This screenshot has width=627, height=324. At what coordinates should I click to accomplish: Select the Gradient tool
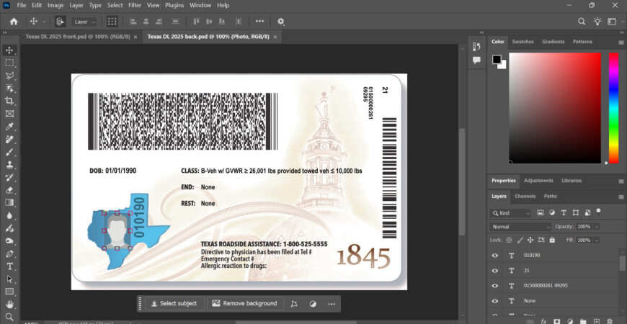click(9, 202)
